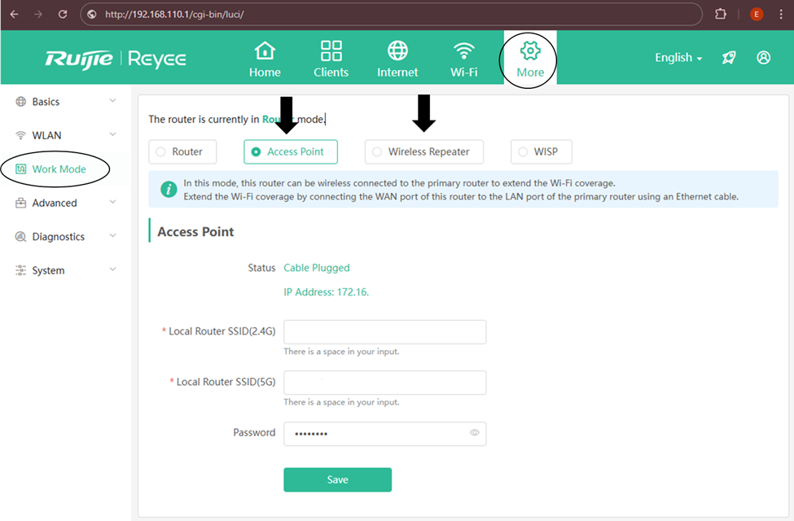The width and height of the screenshot is (794, 521).
Task: Click the rocket quick-setup icon
Action: (x=729, y=58)
